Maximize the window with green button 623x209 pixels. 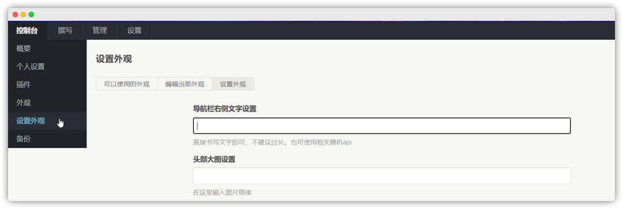(31, 14)
